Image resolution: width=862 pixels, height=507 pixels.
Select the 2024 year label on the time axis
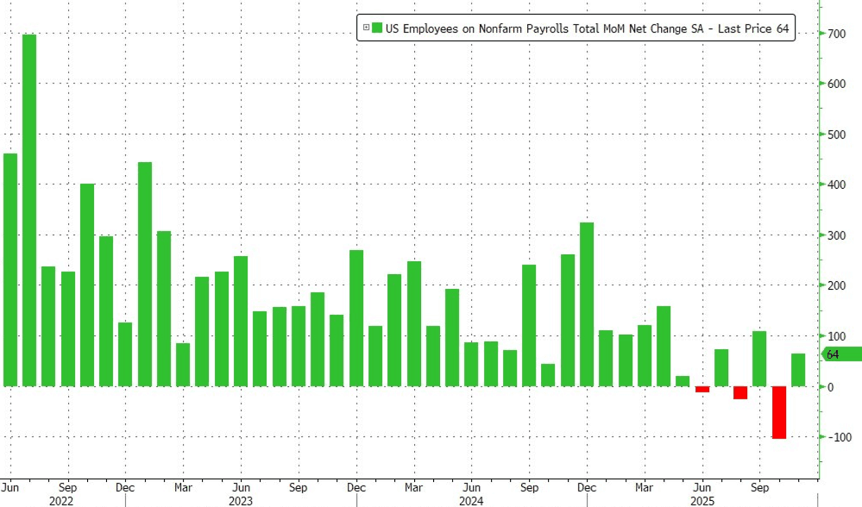coord(471,499)
